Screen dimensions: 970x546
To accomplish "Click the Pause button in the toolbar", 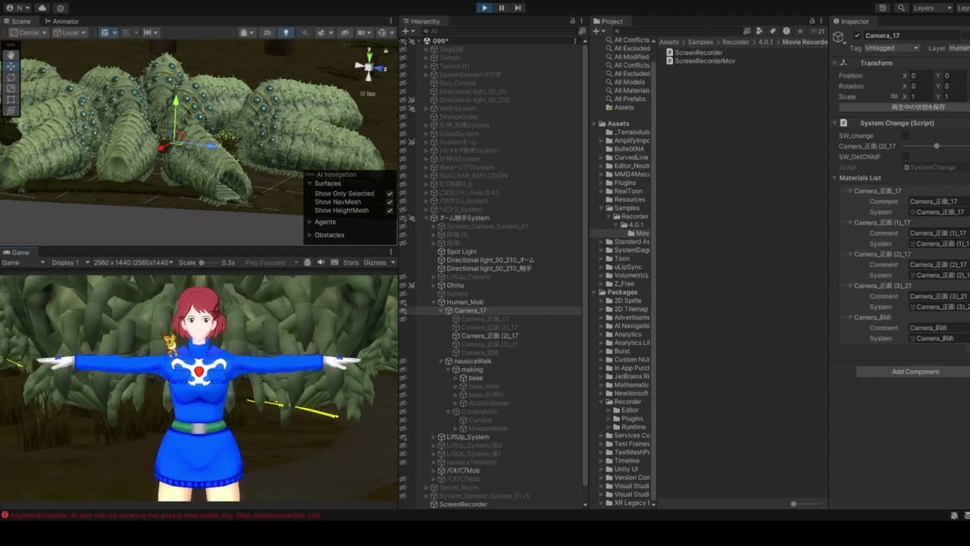I will coord(501,8).
